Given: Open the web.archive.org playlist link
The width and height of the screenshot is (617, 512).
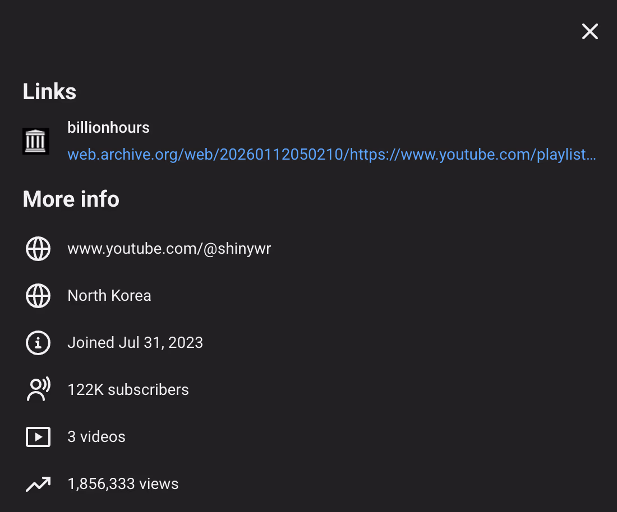Looking at the screenshot, I should click(x=331, y=155).
